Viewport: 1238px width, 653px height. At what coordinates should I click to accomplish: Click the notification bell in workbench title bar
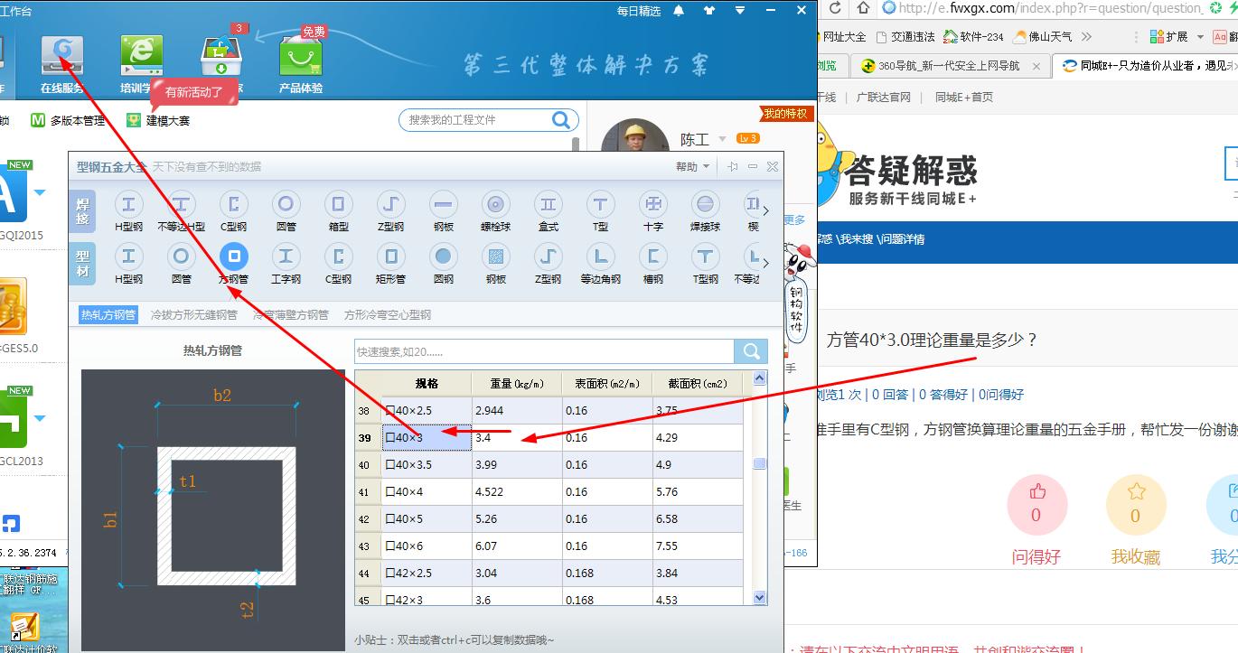680,11
